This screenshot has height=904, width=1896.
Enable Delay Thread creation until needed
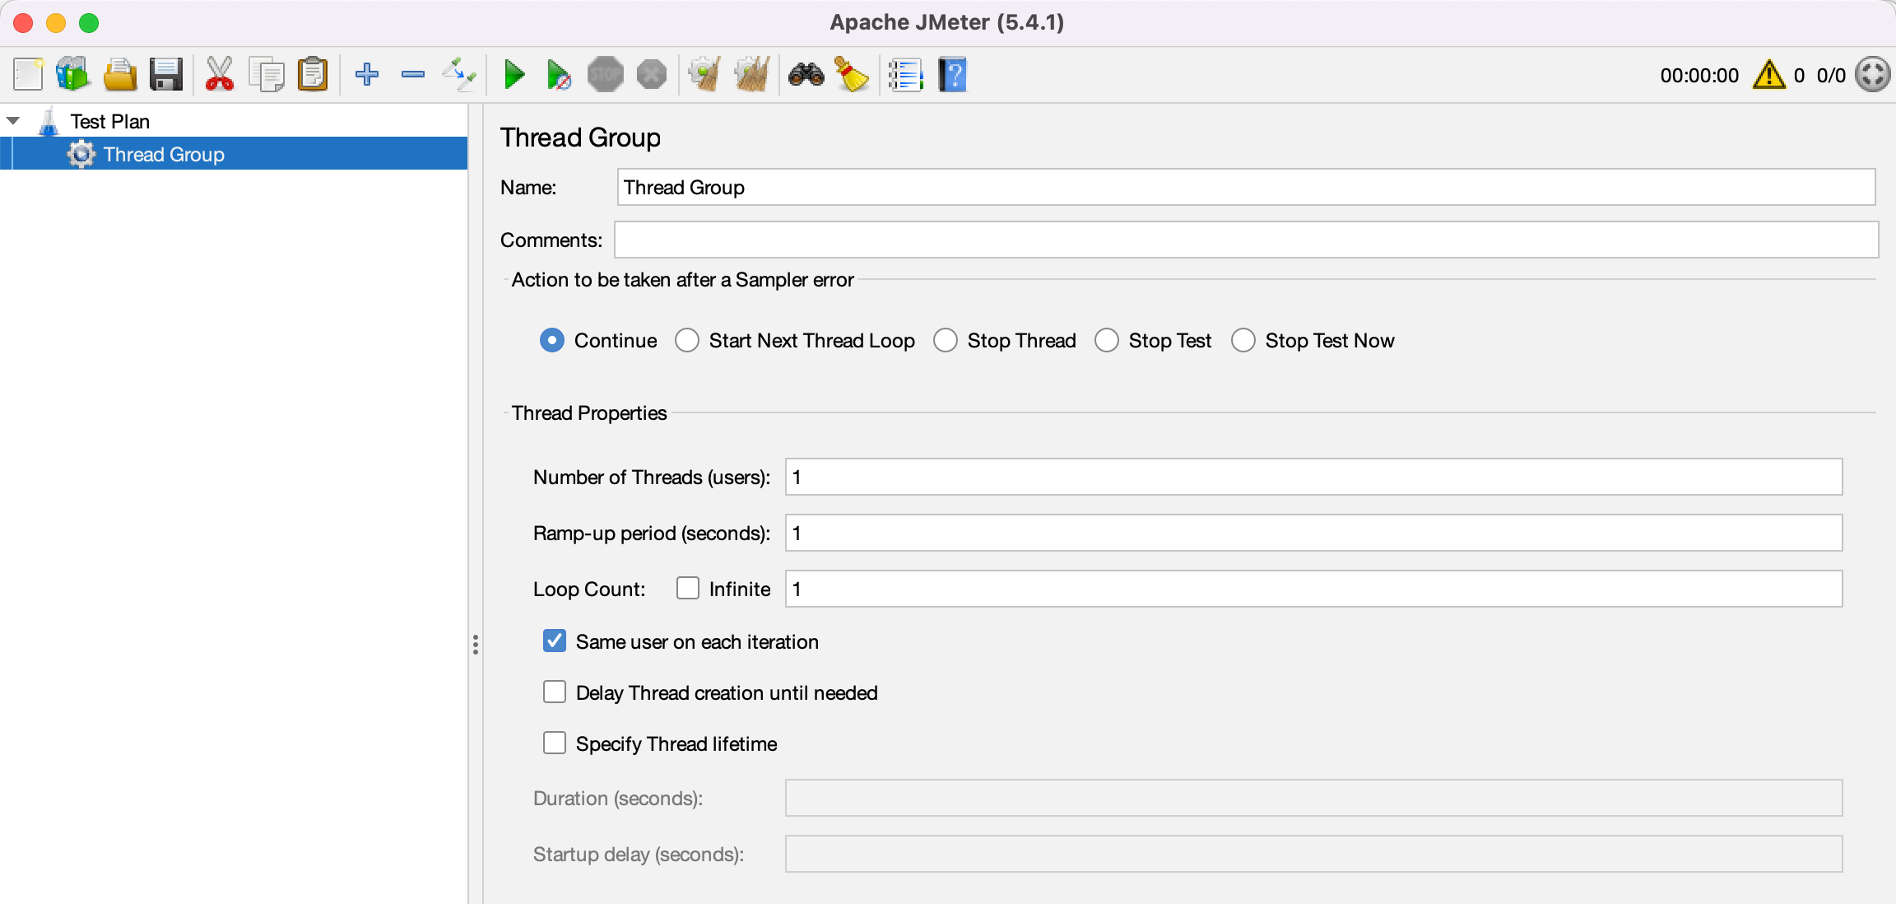[555, 692]
